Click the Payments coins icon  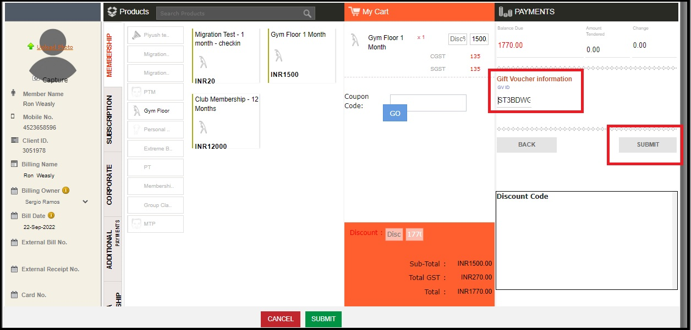pyautogui.click(x=505, y=12)
